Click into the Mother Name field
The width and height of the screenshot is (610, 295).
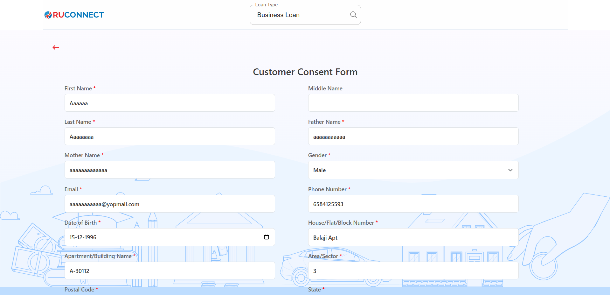click(x=170, y=170)
